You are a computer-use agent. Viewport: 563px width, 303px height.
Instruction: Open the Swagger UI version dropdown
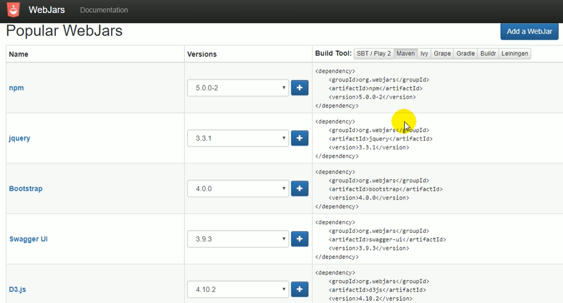point(238,239)
